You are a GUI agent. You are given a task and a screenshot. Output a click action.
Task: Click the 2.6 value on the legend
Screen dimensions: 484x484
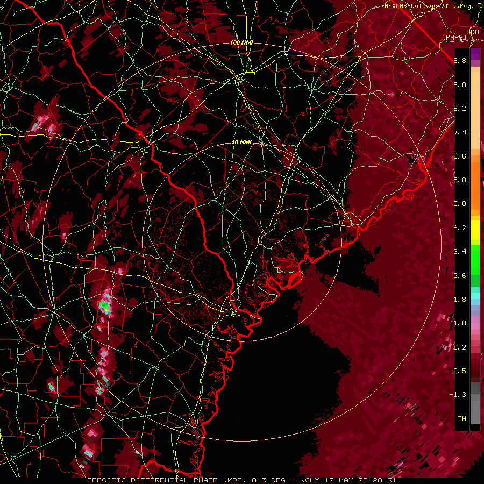460,276
